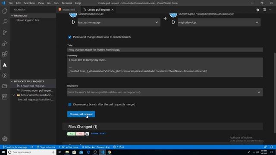
Task: Click the feedback icon in status bar
Action: coord(266,147)
